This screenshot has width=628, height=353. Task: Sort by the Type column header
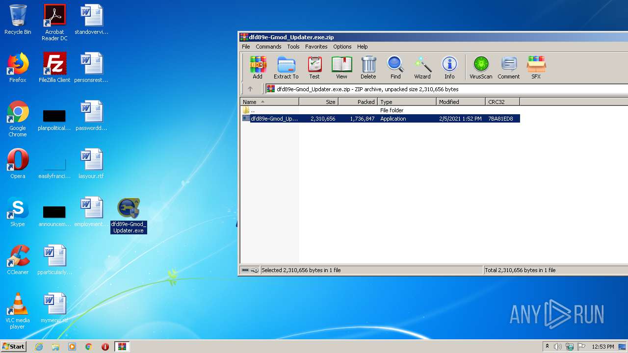coord(407,102)
